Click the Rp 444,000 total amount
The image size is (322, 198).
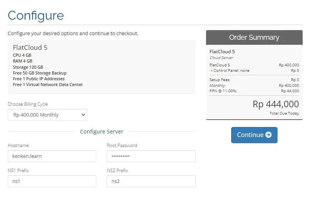pos(276,104)
